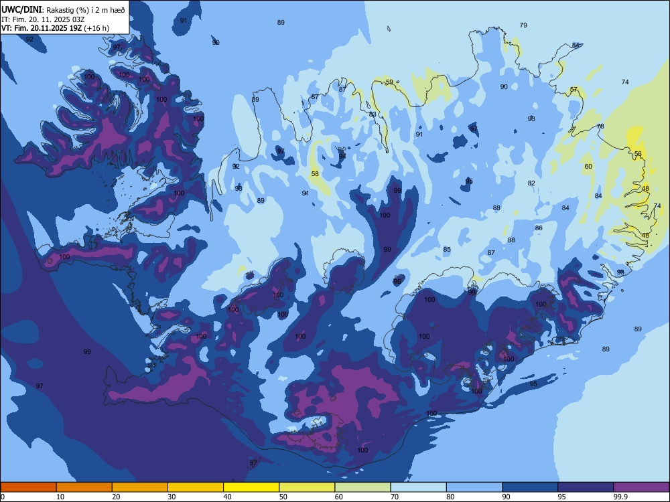Click the dark blue 90–95 legend swatch
The image size is (670, 502).
[x=530, y=487]
